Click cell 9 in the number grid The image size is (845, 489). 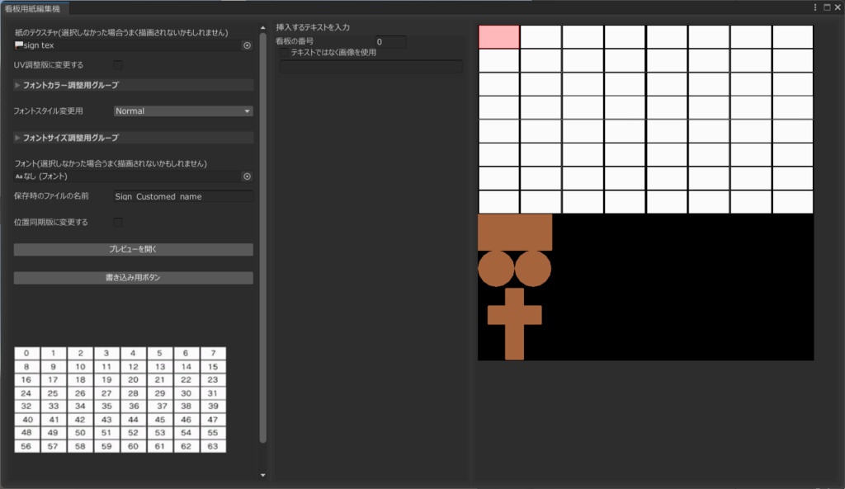click(x=53, y=367)
